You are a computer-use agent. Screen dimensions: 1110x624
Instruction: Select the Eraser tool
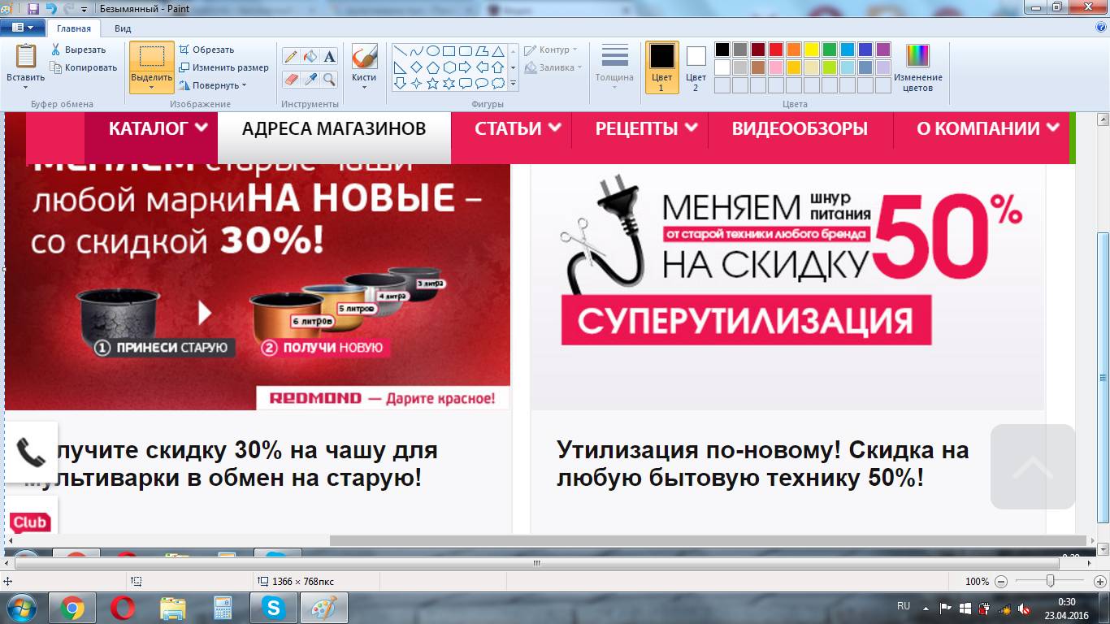[291, 79]
